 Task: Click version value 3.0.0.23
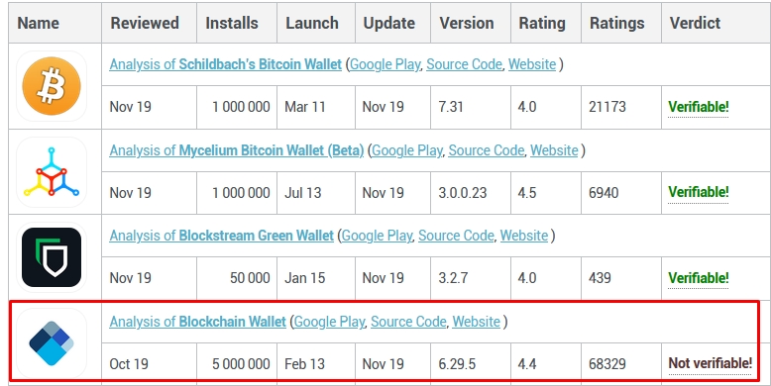[x=462, y=193]
